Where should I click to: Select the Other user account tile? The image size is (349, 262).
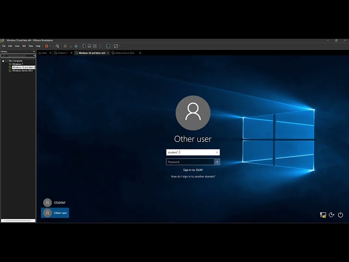coord(55,213)
